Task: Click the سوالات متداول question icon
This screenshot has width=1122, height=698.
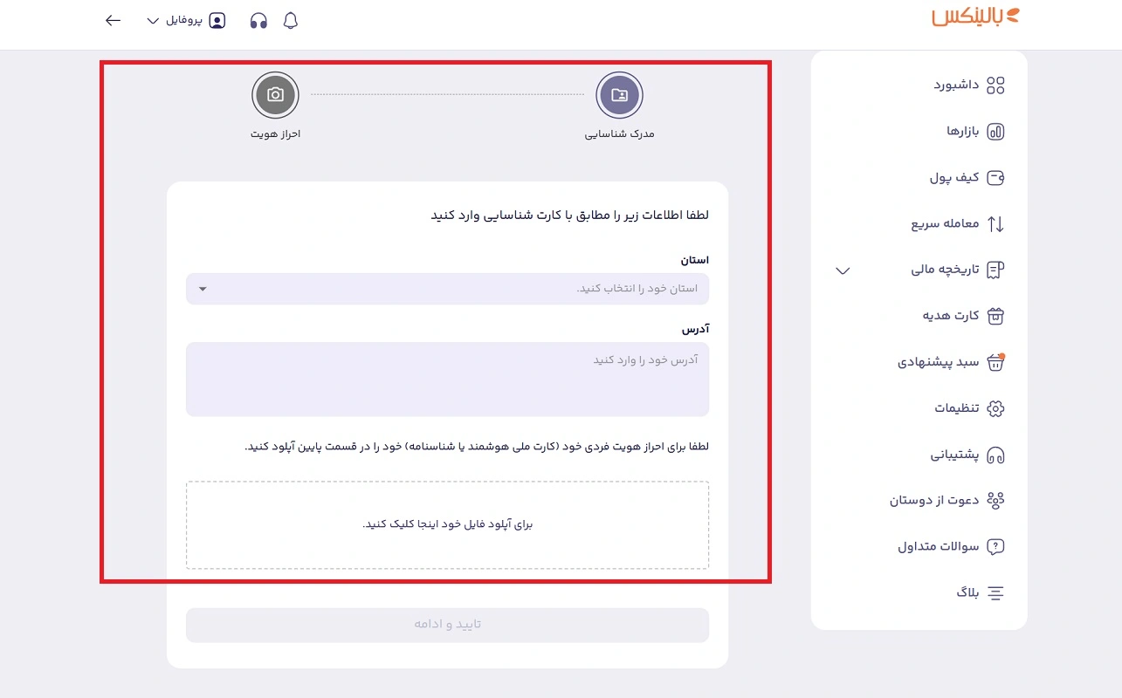Action: pyautogui.click(x=995, y=547)
